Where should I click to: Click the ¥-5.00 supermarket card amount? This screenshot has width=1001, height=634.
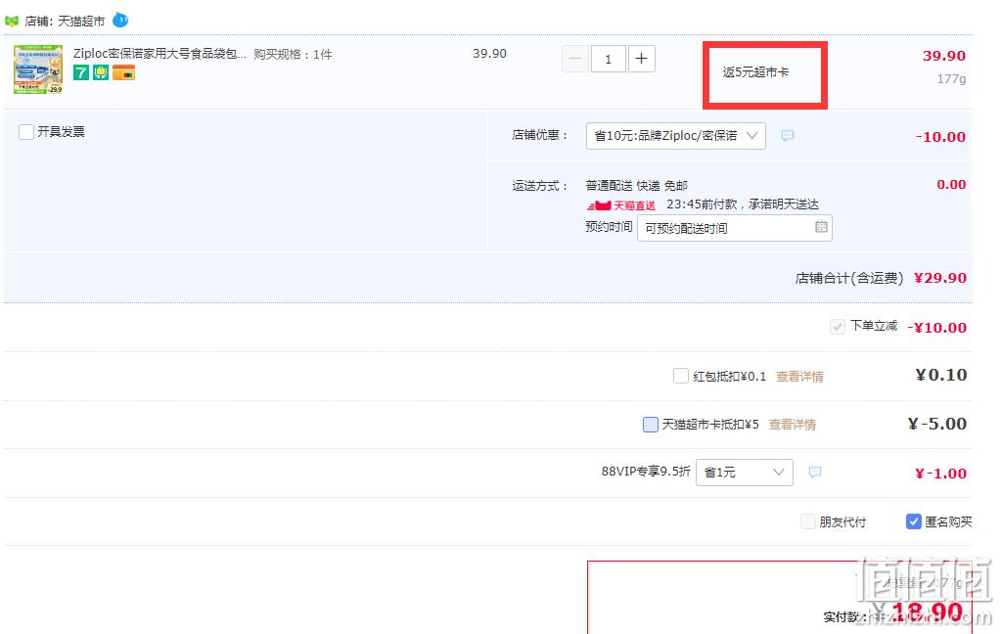coord(937,424)
